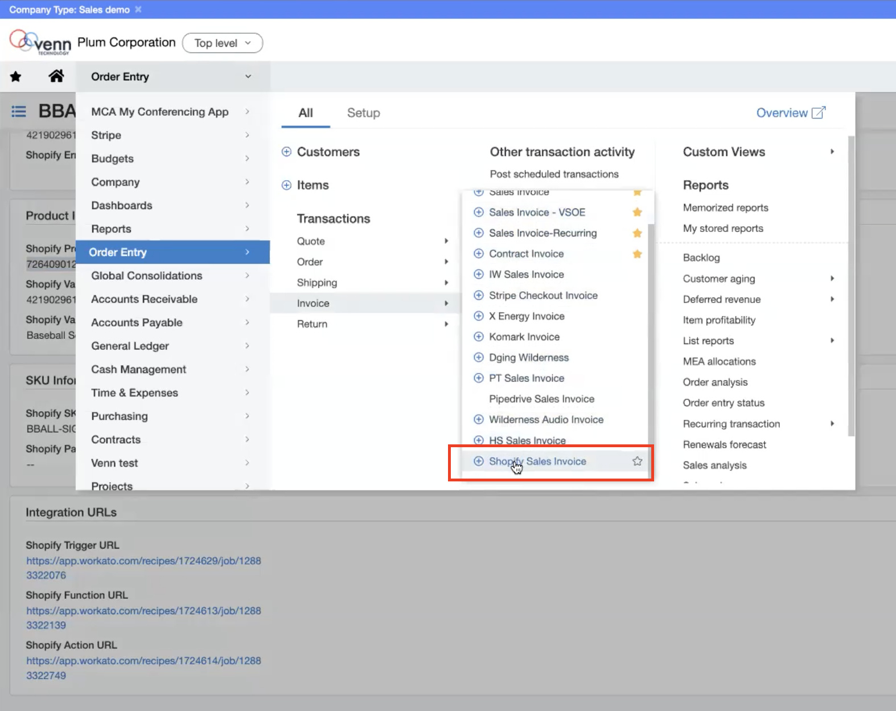The image size is (896, 711).
Task: Switch to the Setup tab
Action: [x=364, y=113]
